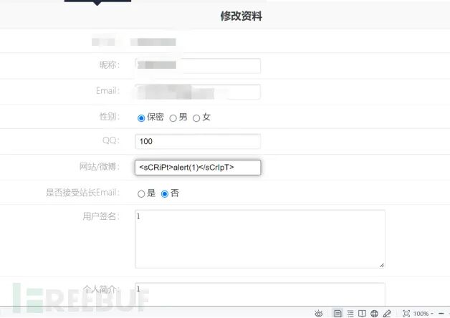Click the fit-page zoom icon
Image resolution: width=450 pixels, height=318 pixels.
coord(406,314)
